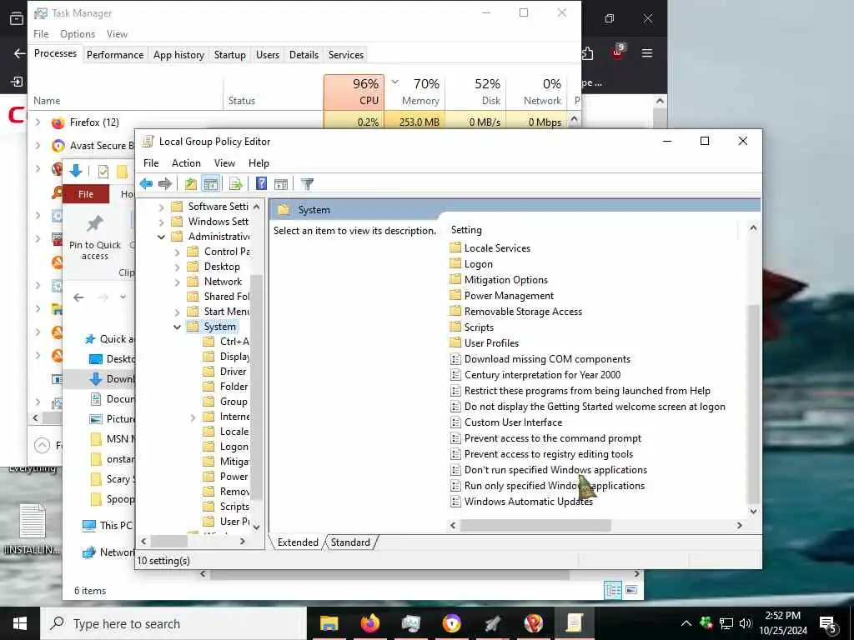Viewport: 854px width, 640px height.
Task: Expand the Network tree node
Action: click(x=177, y=282)
